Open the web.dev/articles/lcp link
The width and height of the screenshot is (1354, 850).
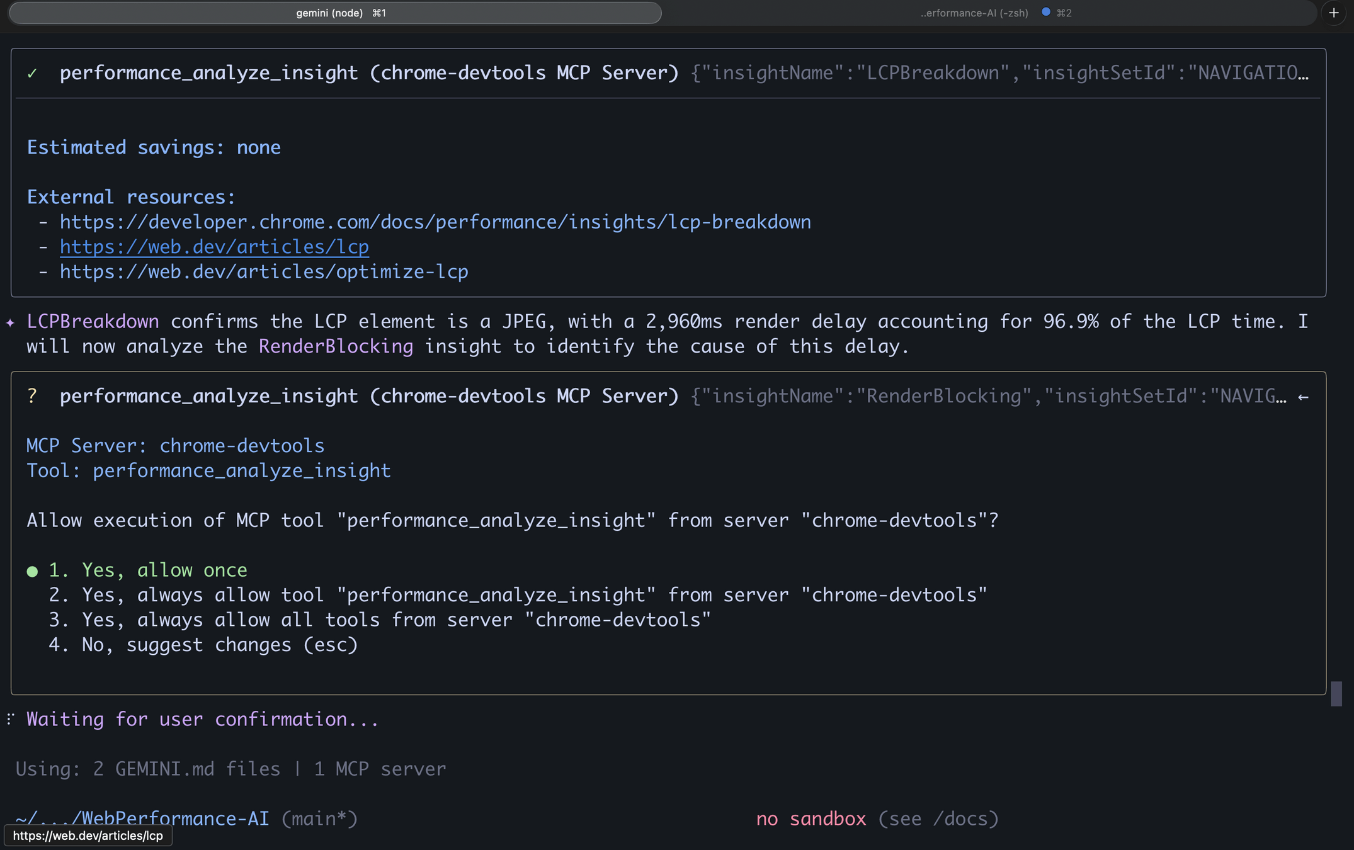214,247
